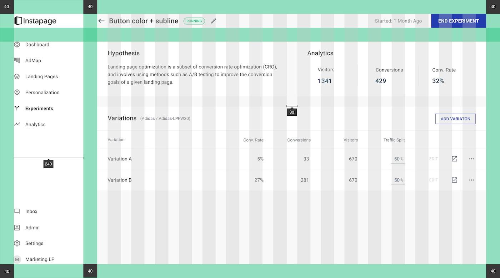Click the hypothesis description paragraph
500x278 pixels.
click(x=192, y=74)
